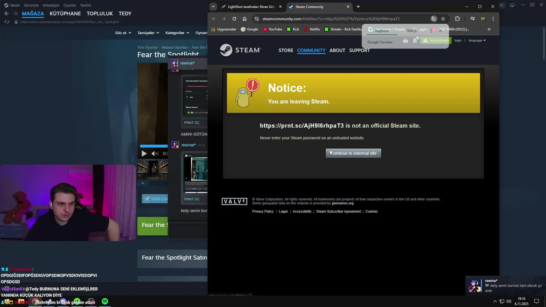Click the Chrome reload icon
This screenshot has width=546, height=307.
point(234,19)
